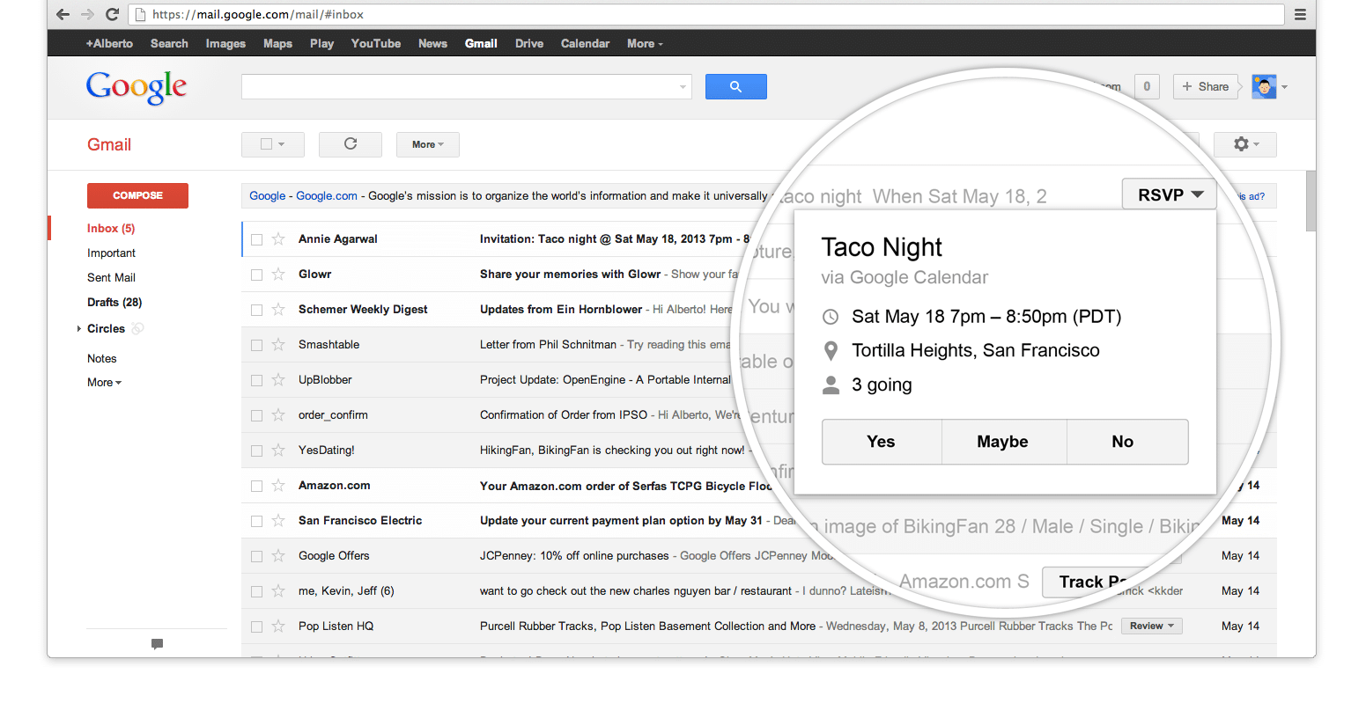1366x718 pixels.
Task: Click the user profile avatar
Action: coord(1264,86)
